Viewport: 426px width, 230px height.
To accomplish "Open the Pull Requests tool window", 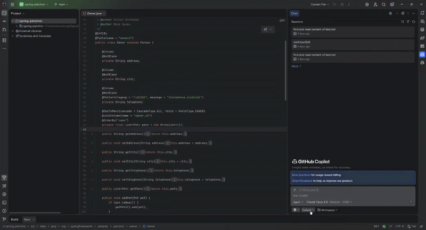I will point(4,29).
